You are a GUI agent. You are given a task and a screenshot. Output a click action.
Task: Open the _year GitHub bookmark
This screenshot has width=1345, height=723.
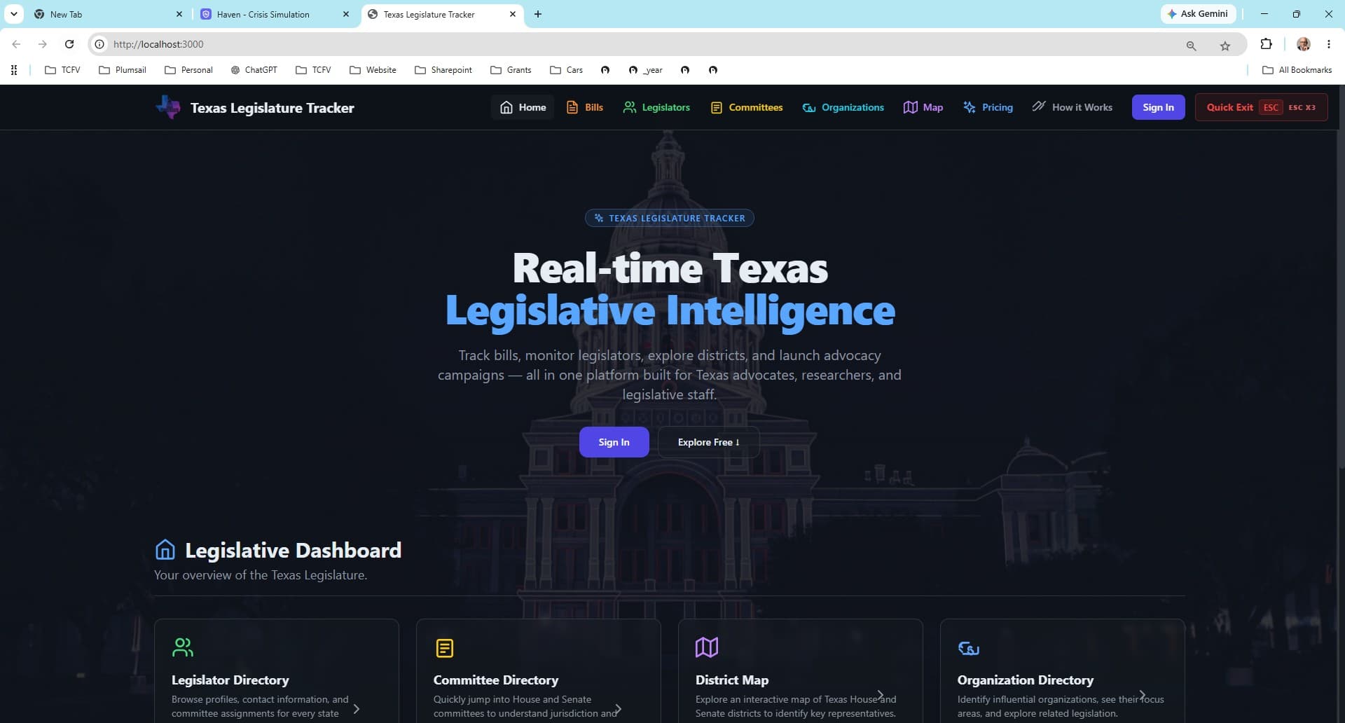click(645, 70)
